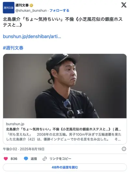Click the link card headline text
The height and width of the screenshot is (174, 130).
pos(63,129)
